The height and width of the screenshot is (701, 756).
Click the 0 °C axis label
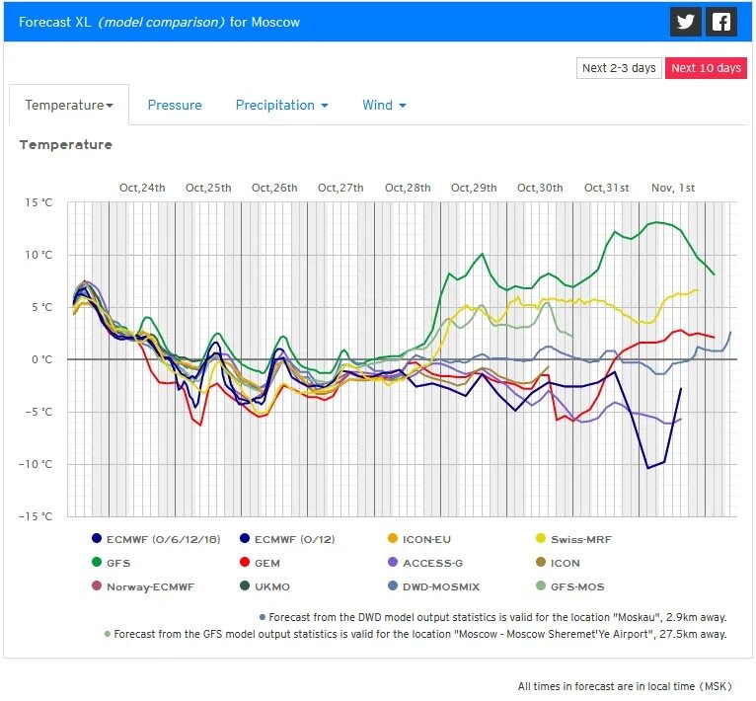point(41,359)
